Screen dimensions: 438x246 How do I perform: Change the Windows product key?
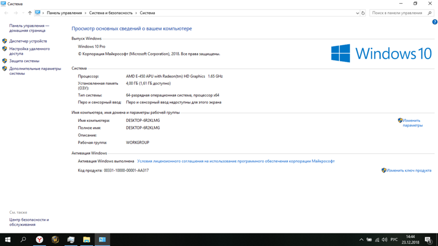click(x=408, y=171)
